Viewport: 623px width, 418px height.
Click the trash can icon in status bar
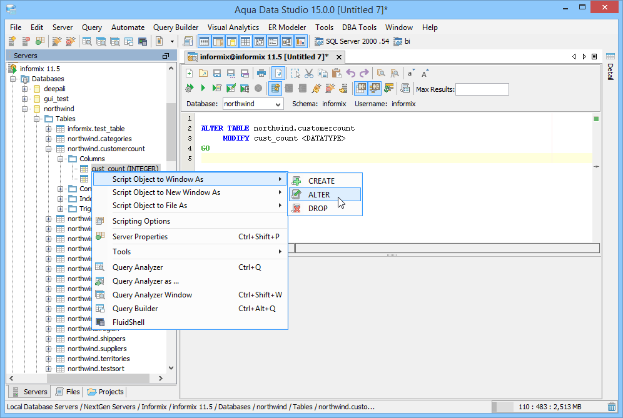[612, 407]
